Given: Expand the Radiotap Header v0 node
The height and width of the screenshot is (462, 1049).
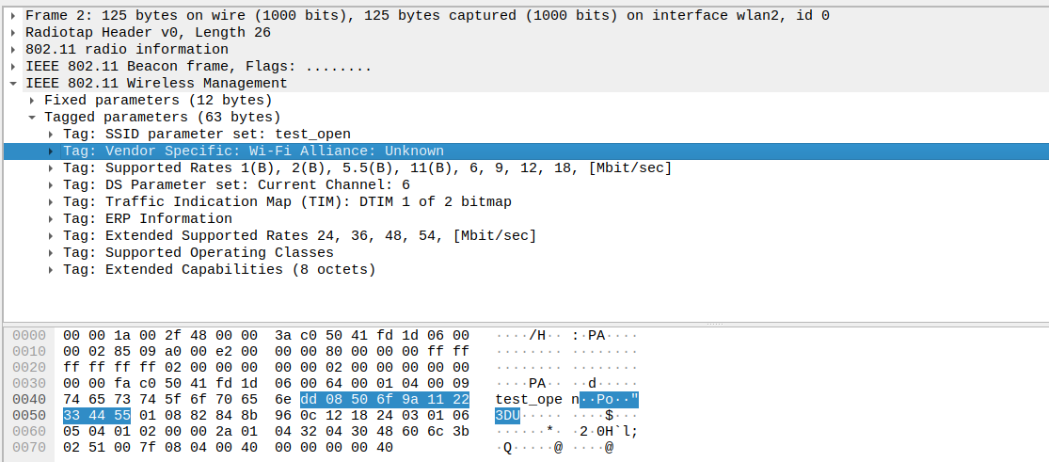Looking at the screenshot, I should click(x=13, y=33).
